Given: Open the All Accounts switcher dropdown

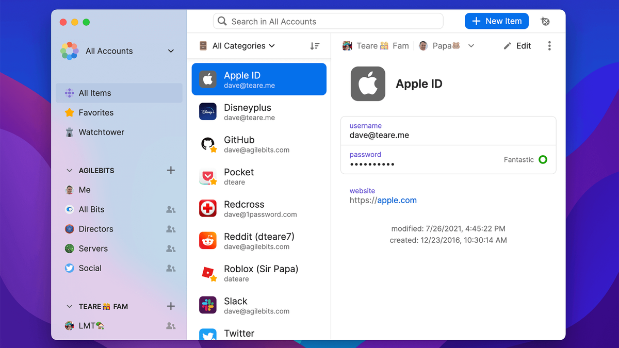Looking at the screenshot, I should coord(118,51).
